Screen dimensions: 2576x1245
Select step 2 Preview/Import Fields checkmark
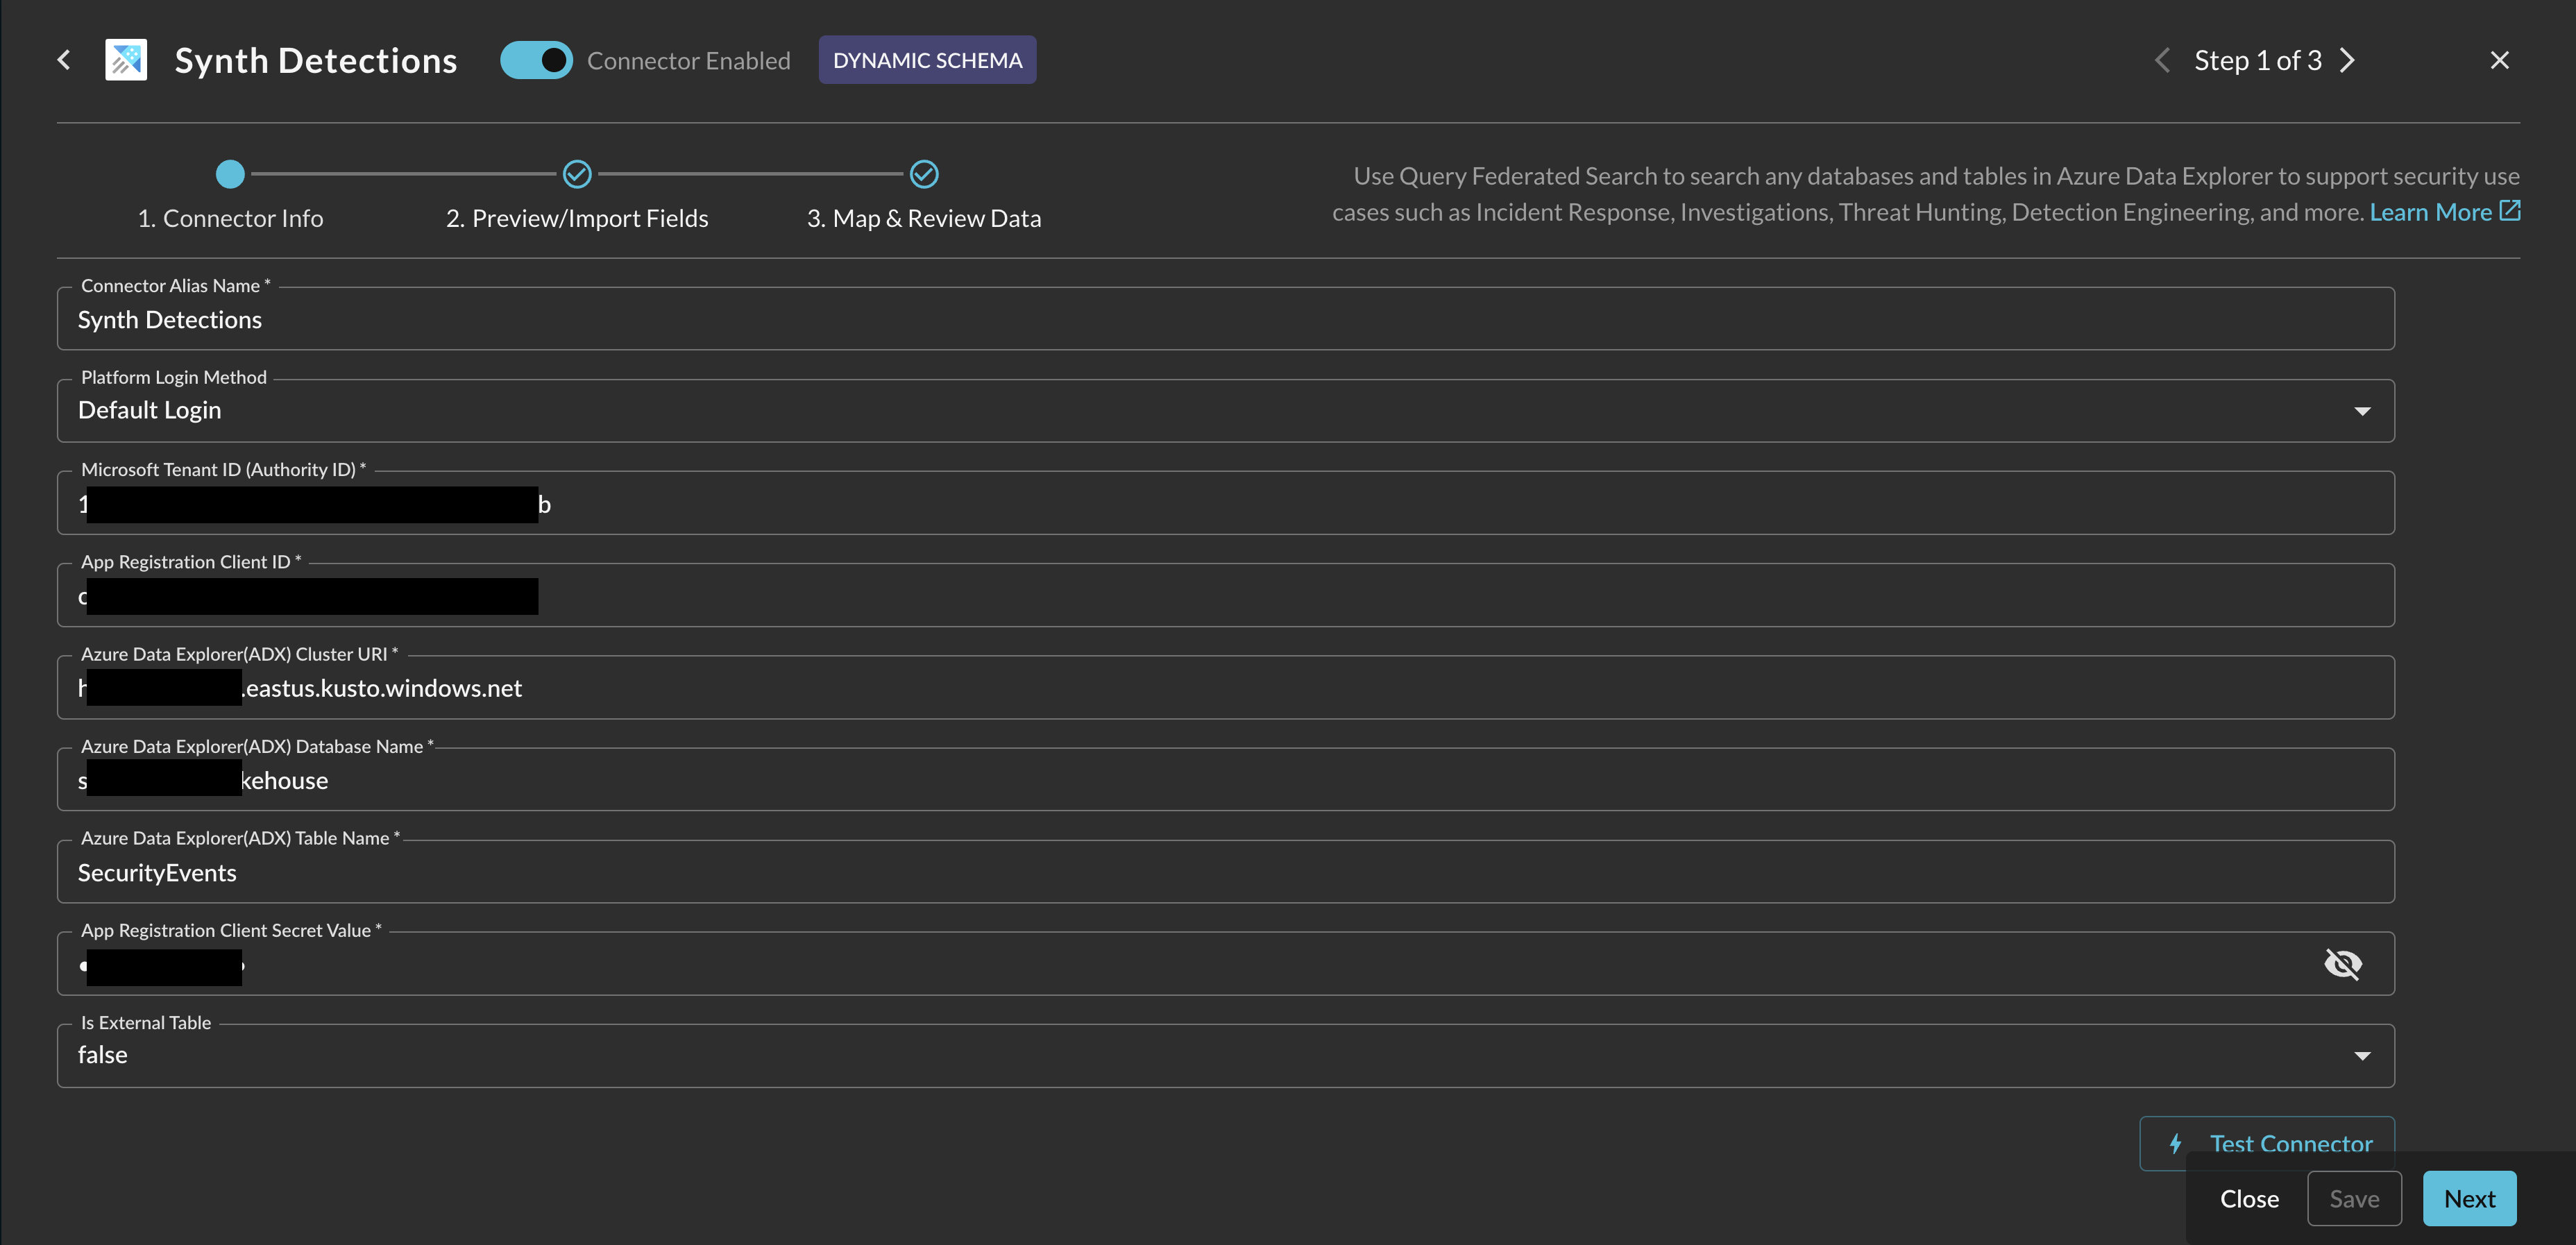coord(577,174)
